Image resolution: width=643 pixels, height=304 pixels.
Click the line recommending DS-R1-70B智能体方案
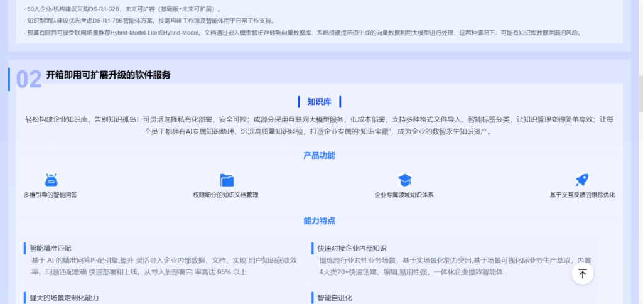(x=149, y=21)
